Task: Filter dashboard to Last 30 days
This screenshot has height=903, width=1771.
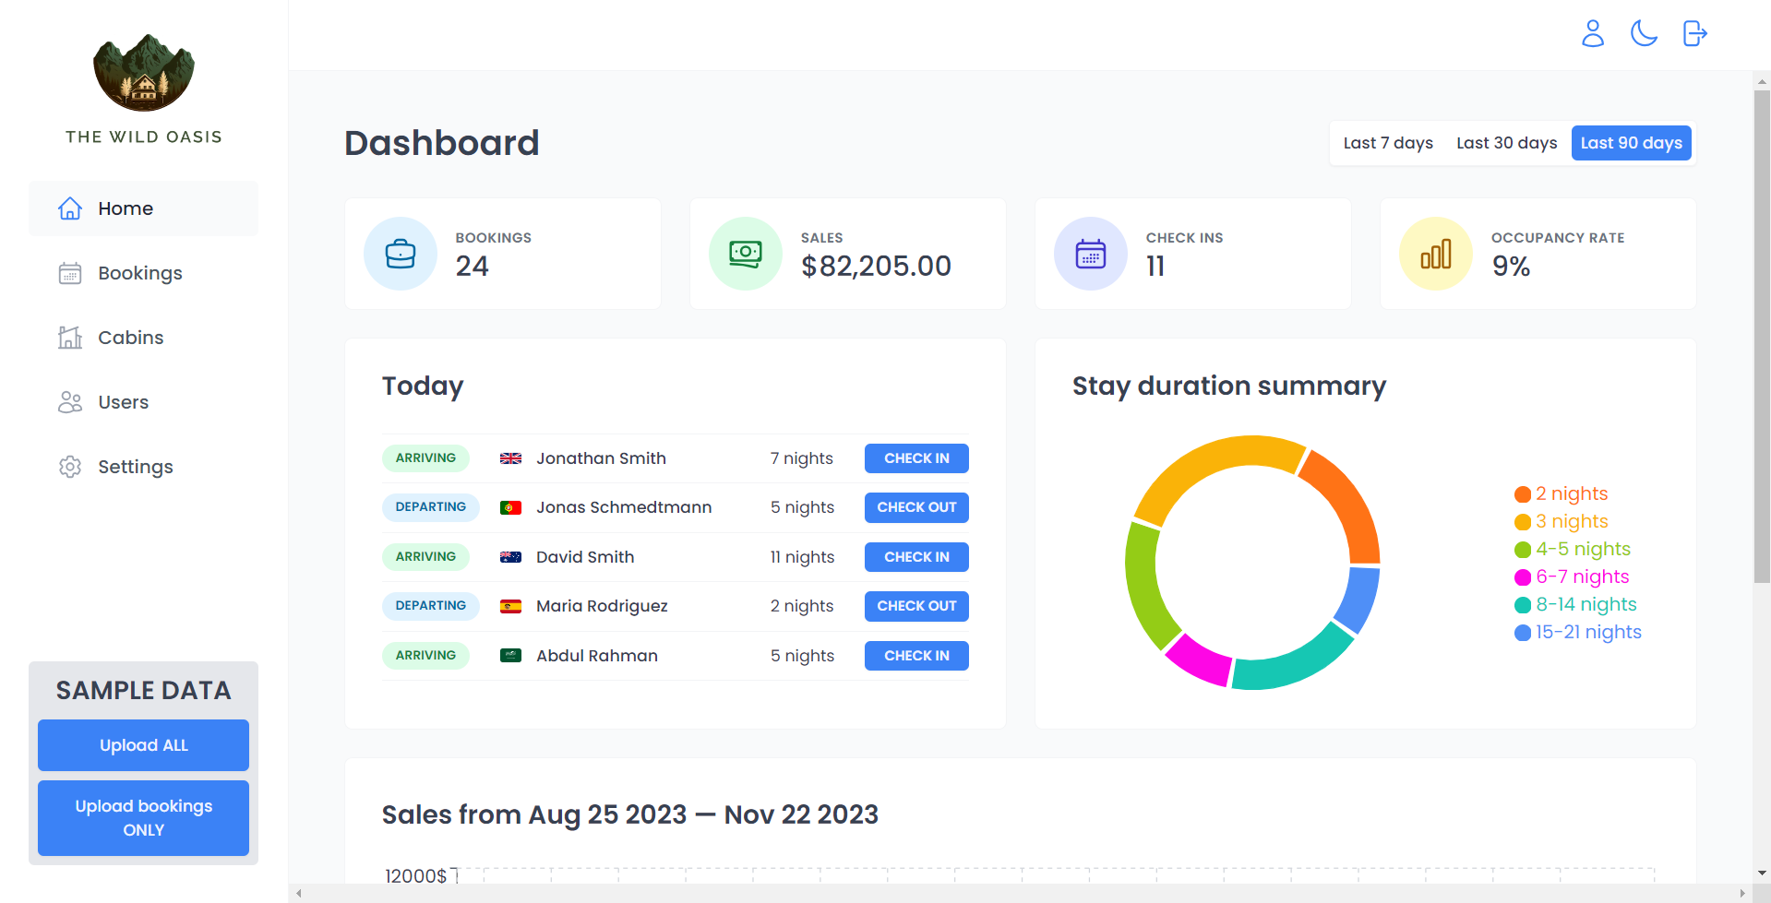Action: coord(1507,143)
